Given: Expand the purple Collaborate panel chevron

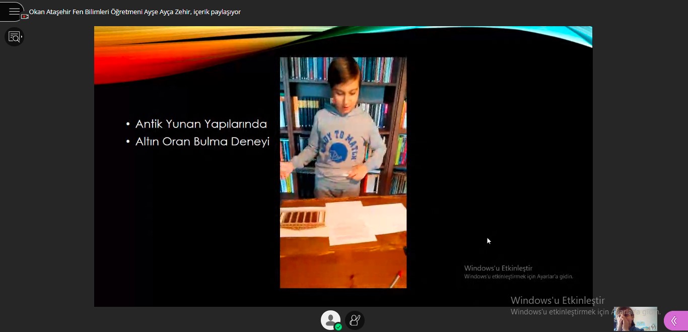Looking at the screenshot, I should (x=674, y=321).
